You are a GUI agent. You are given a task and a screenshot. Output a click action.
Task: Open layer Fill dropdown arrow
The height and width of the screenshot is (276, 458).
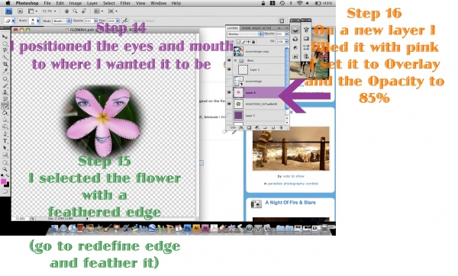286,42
